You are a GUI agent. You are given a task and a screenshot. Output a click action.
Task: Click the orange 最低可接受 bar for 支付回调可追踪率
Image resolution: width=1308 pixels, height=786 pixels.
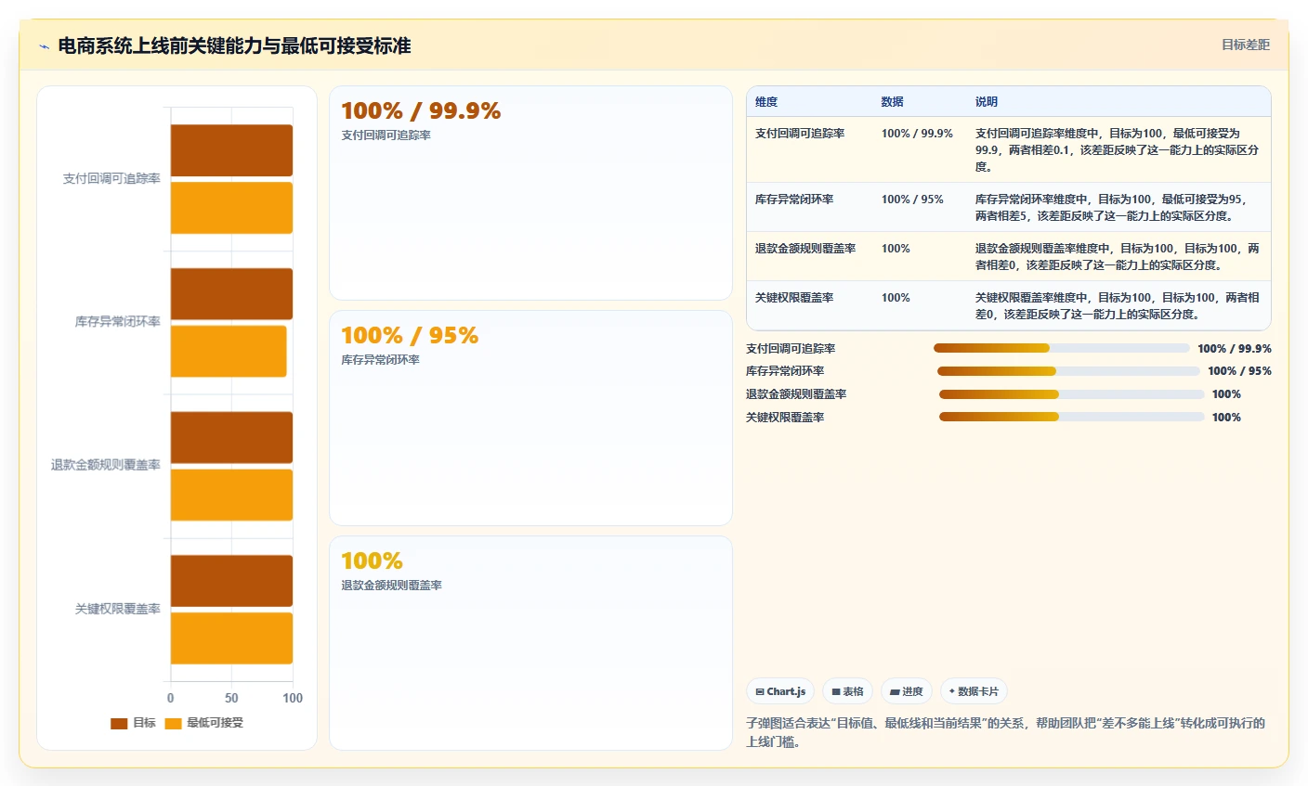[x=231, y=208]
